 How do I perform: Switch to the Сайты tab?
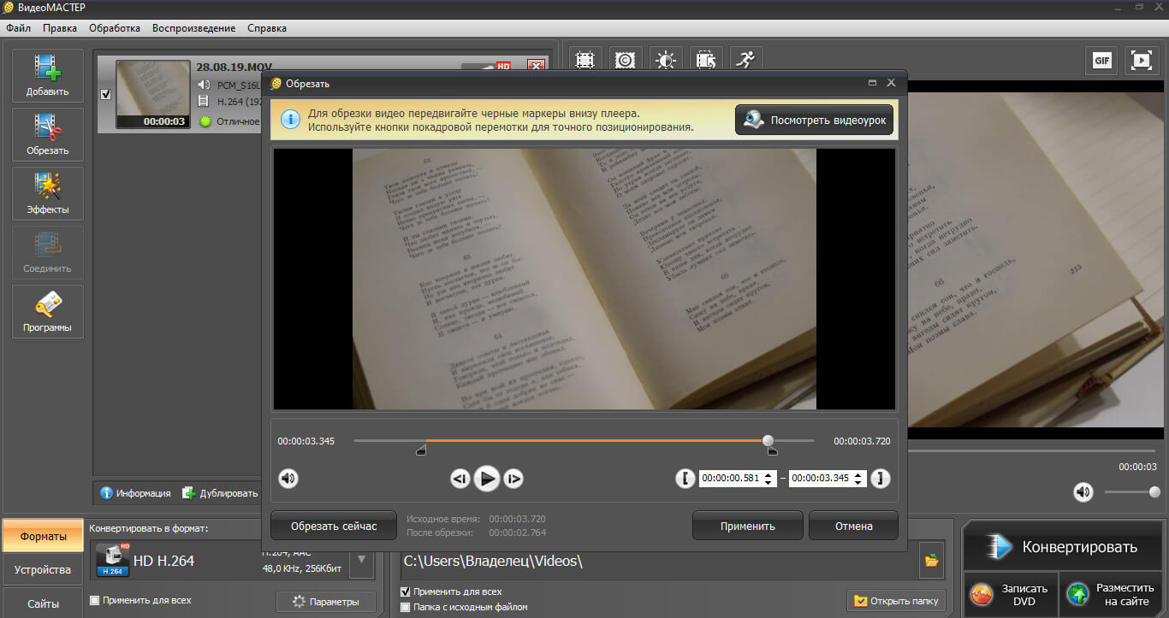pyautogui.click(x=43, y=603)
